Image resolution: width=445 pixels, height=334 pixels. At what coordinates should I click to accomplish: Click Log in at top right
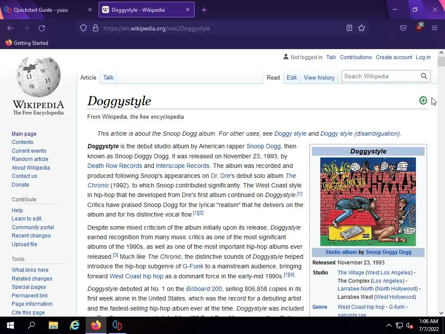pyautogui.click(x=423, y=57)
